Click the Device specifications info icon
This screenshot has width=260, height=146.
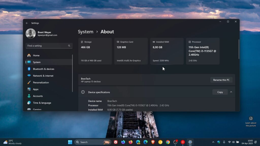tap(83, 92)
